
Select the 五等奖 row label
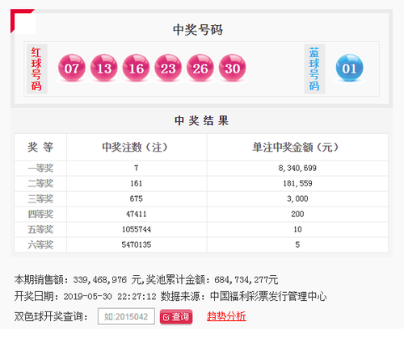[x=40, y=230]
